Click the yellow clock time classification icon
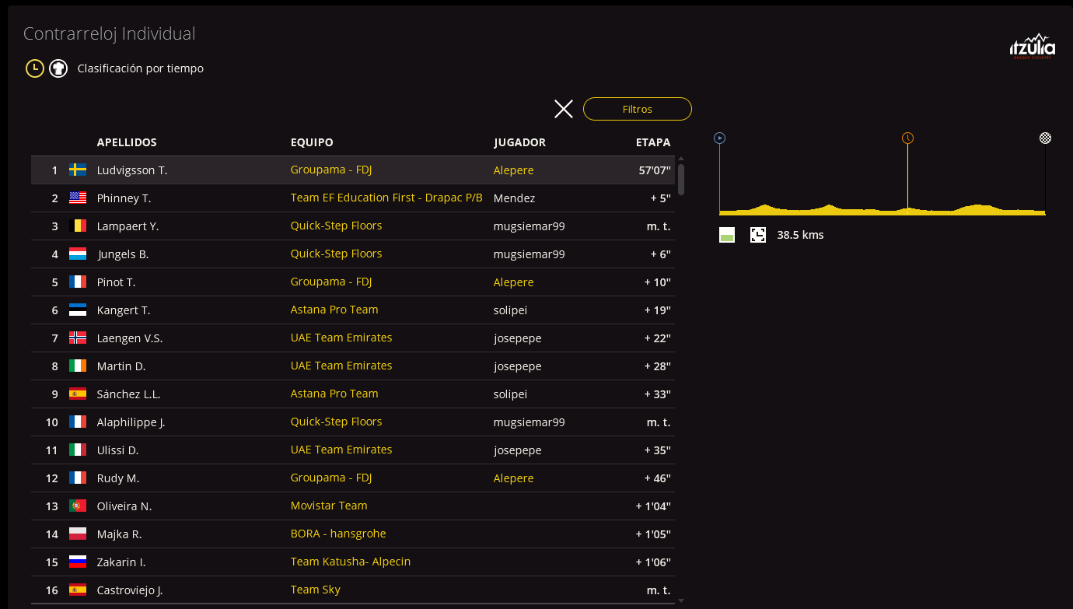This screenshot has width=1073, height=609. (35, 68)
